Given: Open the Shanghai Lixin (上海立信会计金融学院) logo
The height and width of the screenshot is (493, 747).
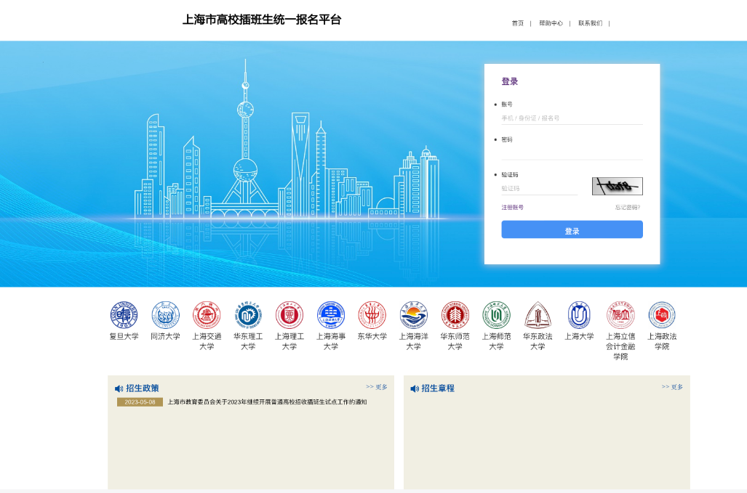Looking at the screenshot, I should [x=620, y=316].
